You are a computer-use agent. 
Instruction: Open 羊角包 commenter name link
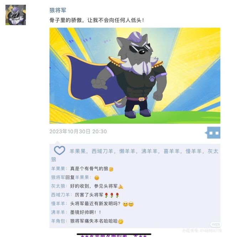pos(58,221)
